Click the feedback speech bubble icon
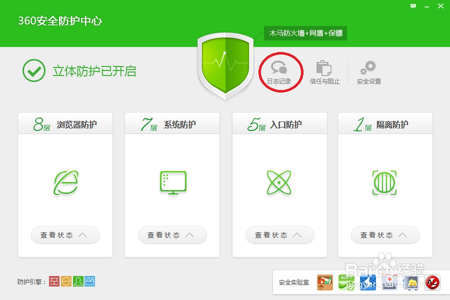Viewport: 450px width, 300px height. click(x=413, y=6)
